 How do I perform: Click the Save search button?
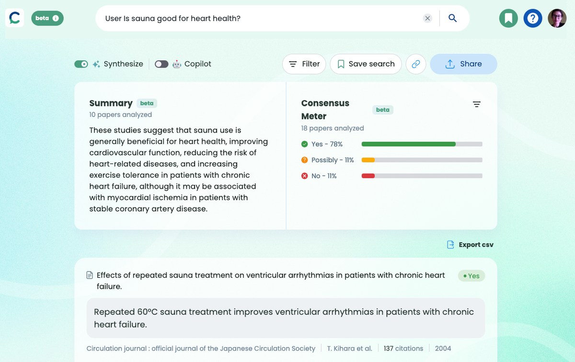click(x=366, y=64)
